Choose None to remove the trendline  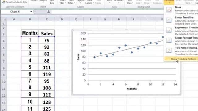181,10
